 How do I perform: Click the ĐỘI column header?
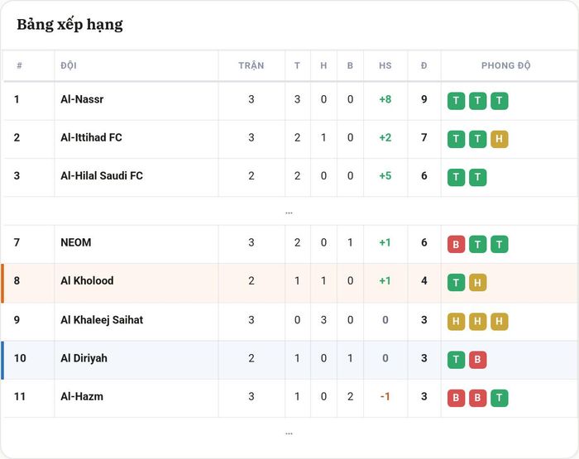69,65
